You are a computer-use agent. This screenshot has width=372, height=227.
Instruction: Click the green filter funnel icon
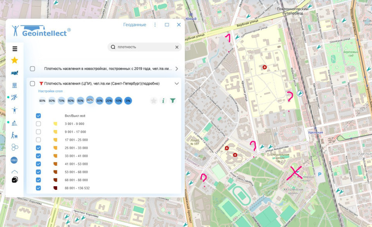[x=173, y=101]
